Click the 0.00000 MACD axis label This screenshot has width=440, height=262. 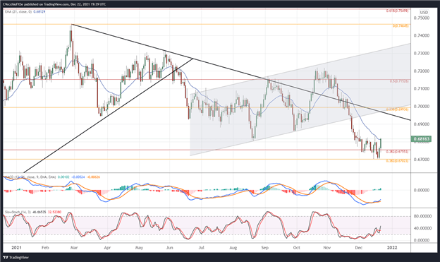point(422,190)
